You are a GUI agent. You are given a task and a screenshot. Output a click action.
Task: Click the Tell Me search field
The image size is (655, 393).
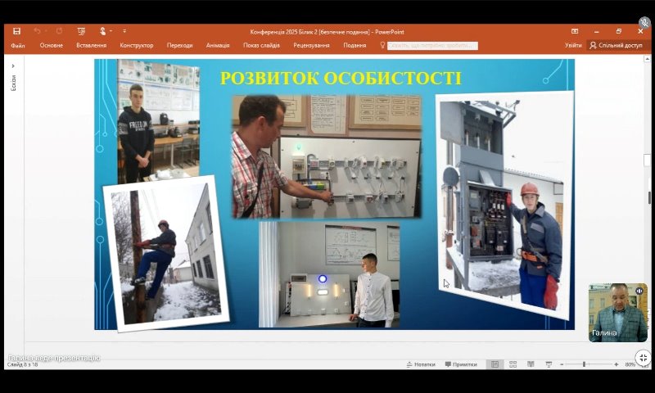(x=432, y=46)
